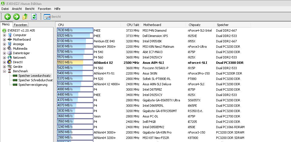This screenshot has width=291, height=142.
Task: Open the Datei menu
Action: coord(5,9)
